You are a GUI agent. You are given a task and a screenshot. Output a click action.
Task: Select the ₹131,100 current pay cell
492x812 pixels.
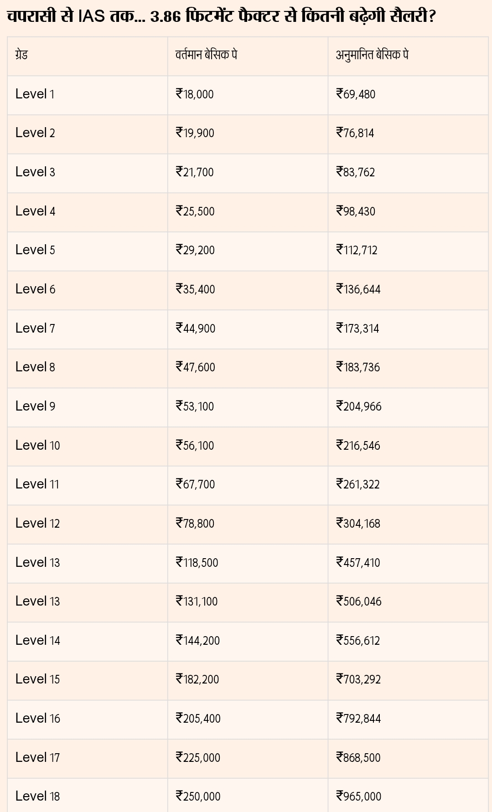[197, 601]
